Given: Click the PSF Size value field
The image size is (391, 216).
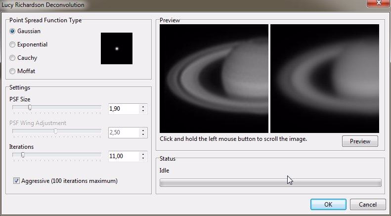Looking at the screenshot, I should (124, 108).
